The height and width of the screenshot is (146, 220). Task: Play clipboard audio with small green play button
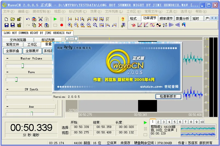pyautogui.click(x=145, y=122)
